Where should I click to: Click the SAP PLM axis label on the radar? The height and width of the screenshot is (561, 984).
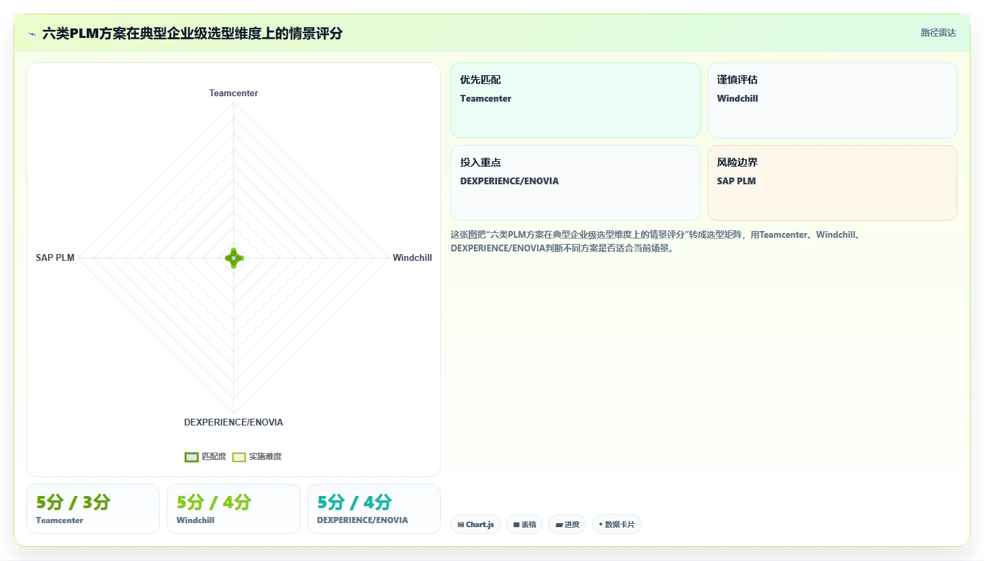click(56, 257)
